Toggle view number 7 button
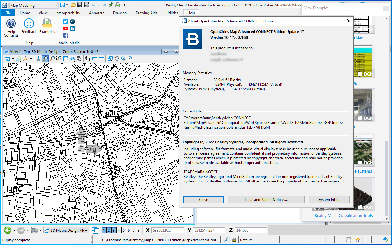 point(134,230)
